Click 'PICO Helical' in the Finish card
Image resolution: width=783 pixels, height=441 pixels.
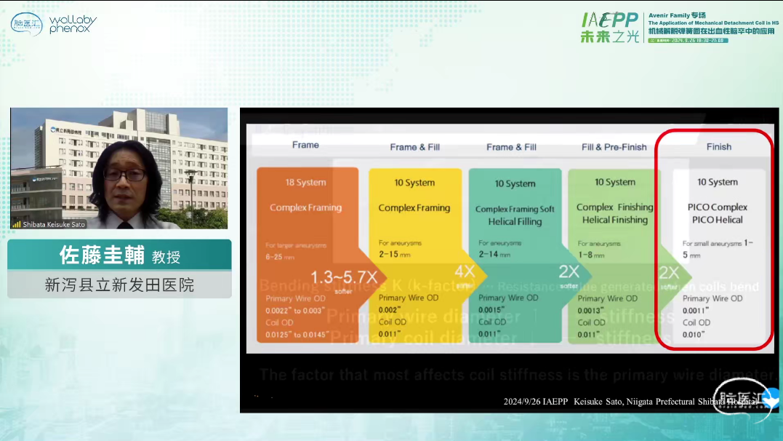pyautogui.click(x=718, y=220)
